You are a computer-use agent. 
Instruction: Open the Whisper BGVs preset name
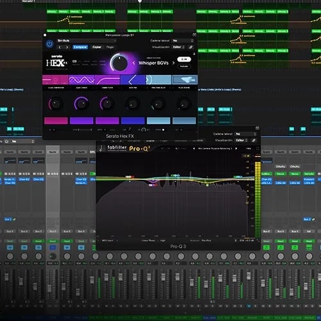click(153, 63)
